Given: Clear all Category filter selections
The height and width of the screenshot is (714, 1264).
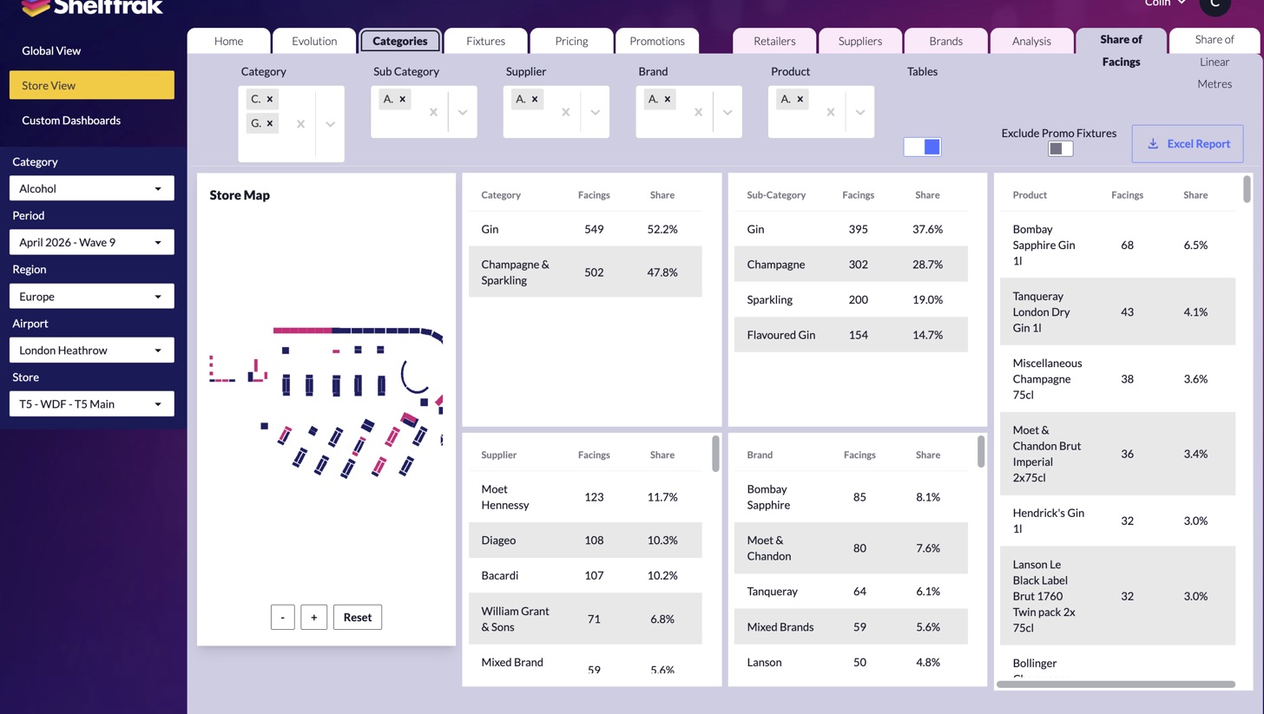Looking at the screenshot, I should coord(300,124).
